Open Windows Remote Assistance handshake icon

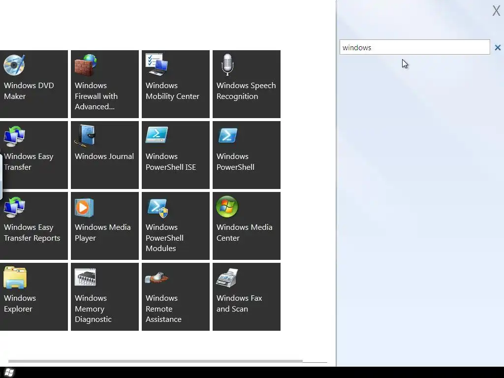point(157,278)
